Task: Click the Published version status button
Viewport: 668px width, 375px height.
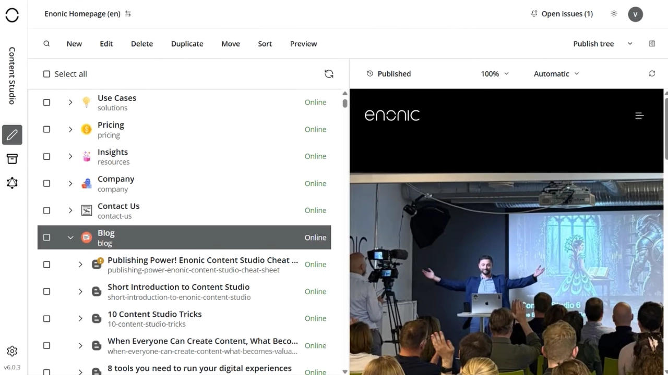Action: tap(389, 74)
